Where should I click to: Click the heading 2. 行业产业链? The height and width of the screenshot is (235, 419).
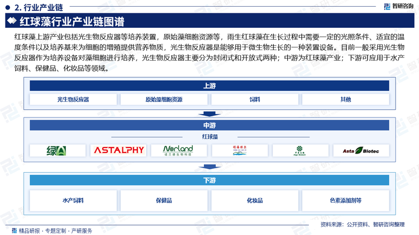tap(39, 7)
